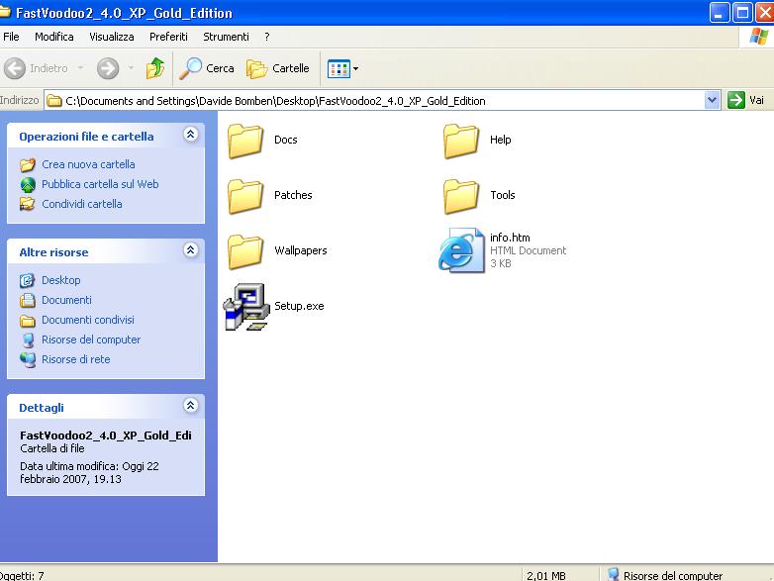Click the Risorse di rete icon

point(28,360)
